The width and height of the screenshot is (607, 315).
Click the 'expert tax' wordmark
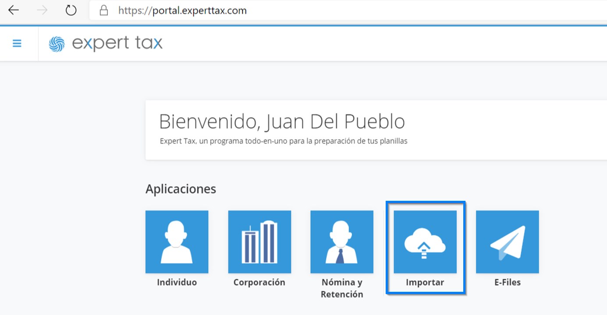[x=117, y=43]
